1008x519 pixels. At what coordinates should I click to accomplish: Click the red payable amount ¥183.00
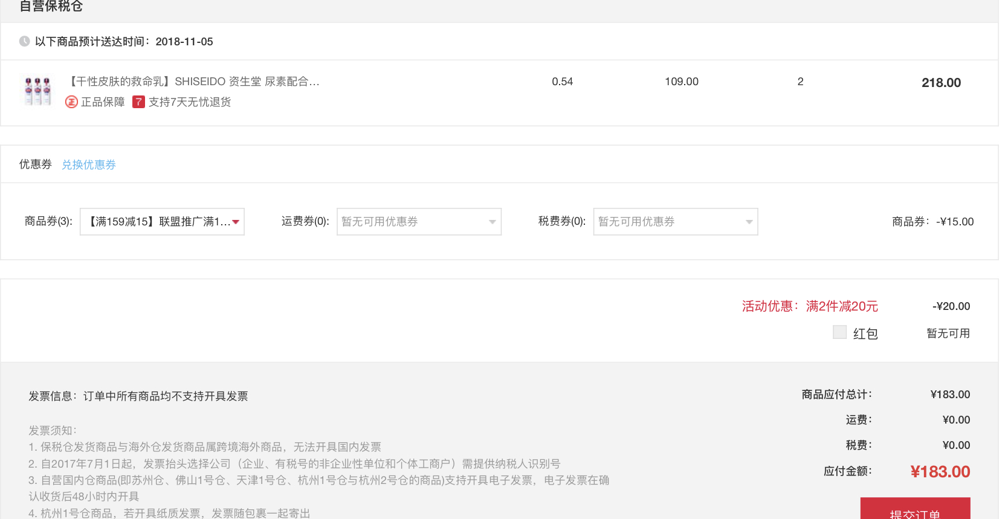coord(940,472)
